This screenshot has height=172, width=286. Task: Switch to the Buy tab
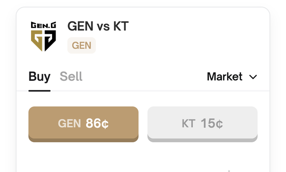click(x=40, y=77)
